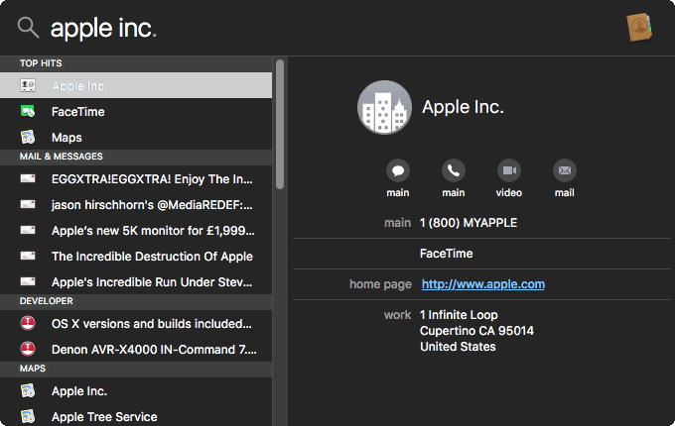Click the mail envelope icon

coord(564,169)
